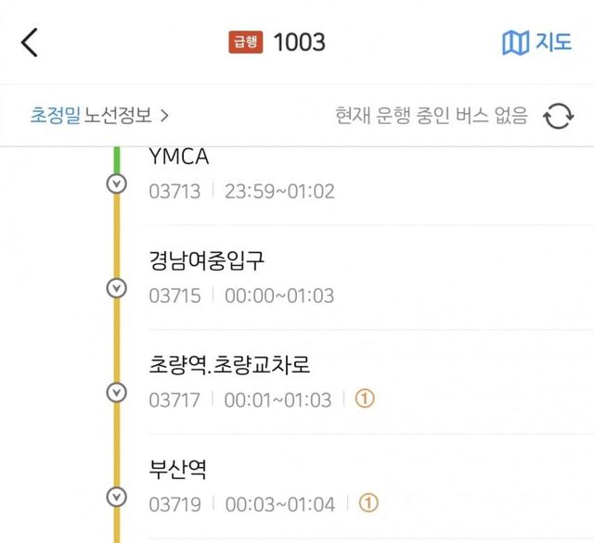Tap info badge on 초량역.초량교차로 stop
The height and width of the screenshot is (543, 594).
click(365, 399)
